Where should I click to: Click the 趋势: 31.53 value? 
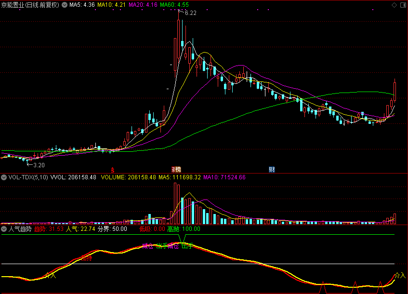pyautogui.click(x=49, y=229)
